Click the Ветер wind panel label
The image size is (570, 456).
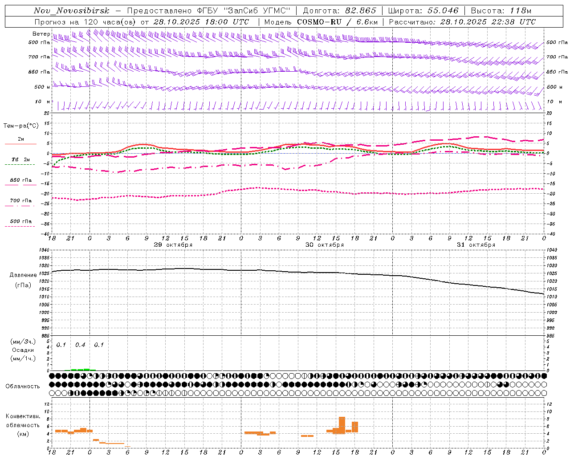(x=41, y=34)
